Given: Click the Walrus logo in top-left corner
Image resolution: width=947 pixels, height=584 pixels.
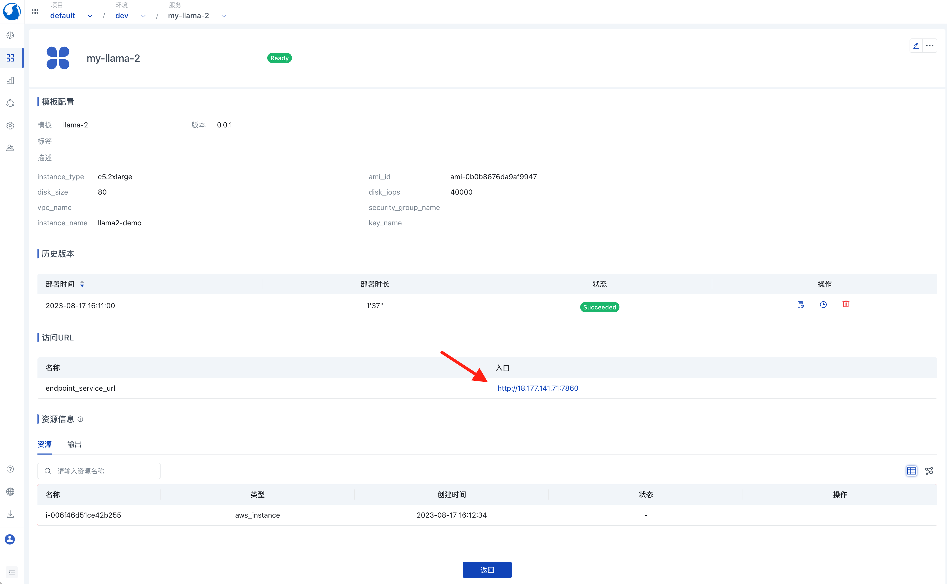Looking at the screenshot, I should coord(12,12).
